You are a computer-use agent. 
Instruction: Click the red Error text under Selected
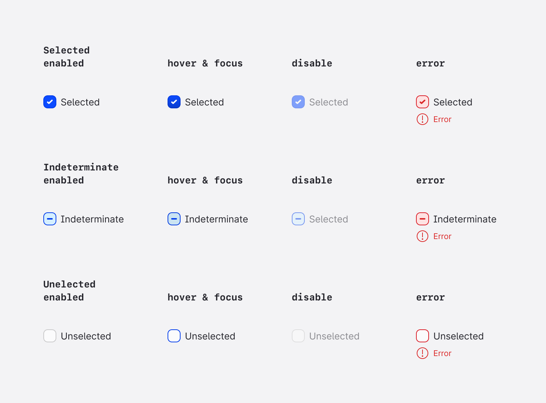(442, 119)
